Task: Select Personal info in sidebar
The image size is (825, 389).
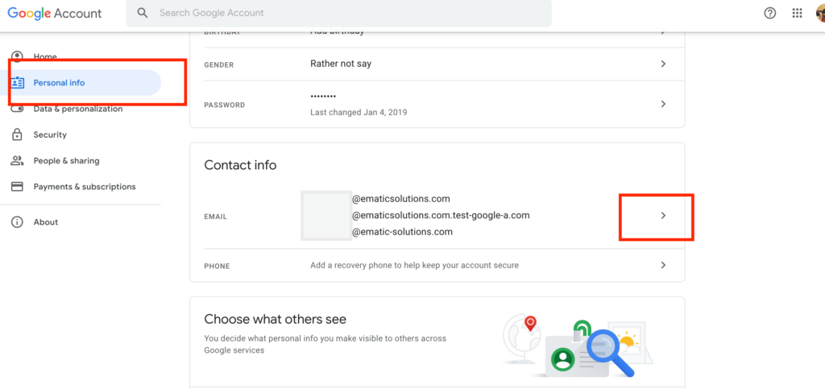Action: (x=59, y=83)
